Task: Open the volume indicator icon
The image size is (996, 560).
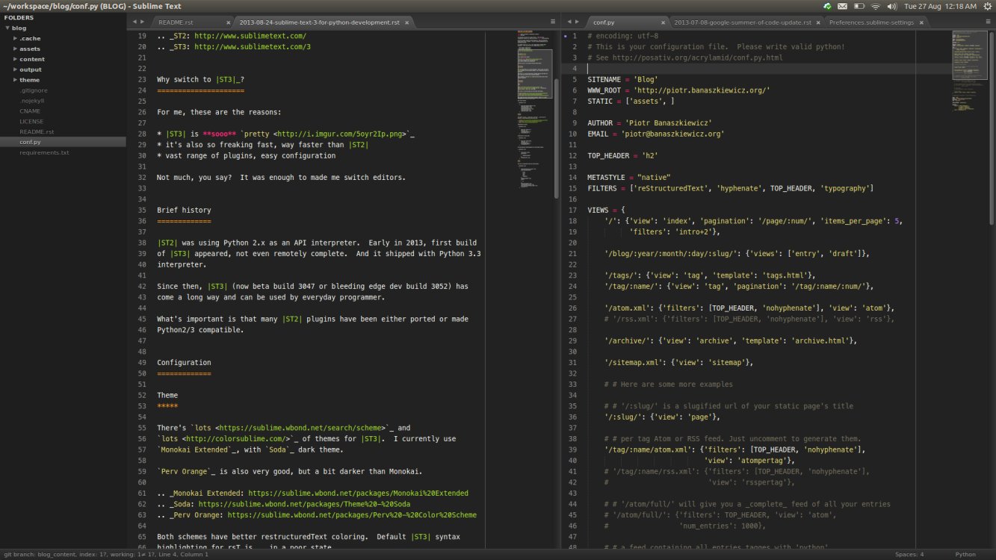Action: pyautogui.click(x=891, y=6)
